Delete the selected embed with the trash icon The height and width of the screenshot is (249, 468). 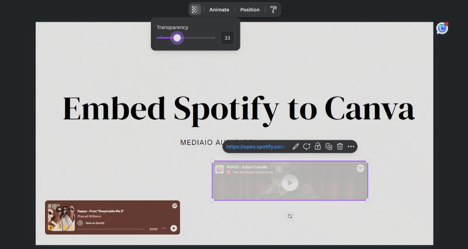340,146
